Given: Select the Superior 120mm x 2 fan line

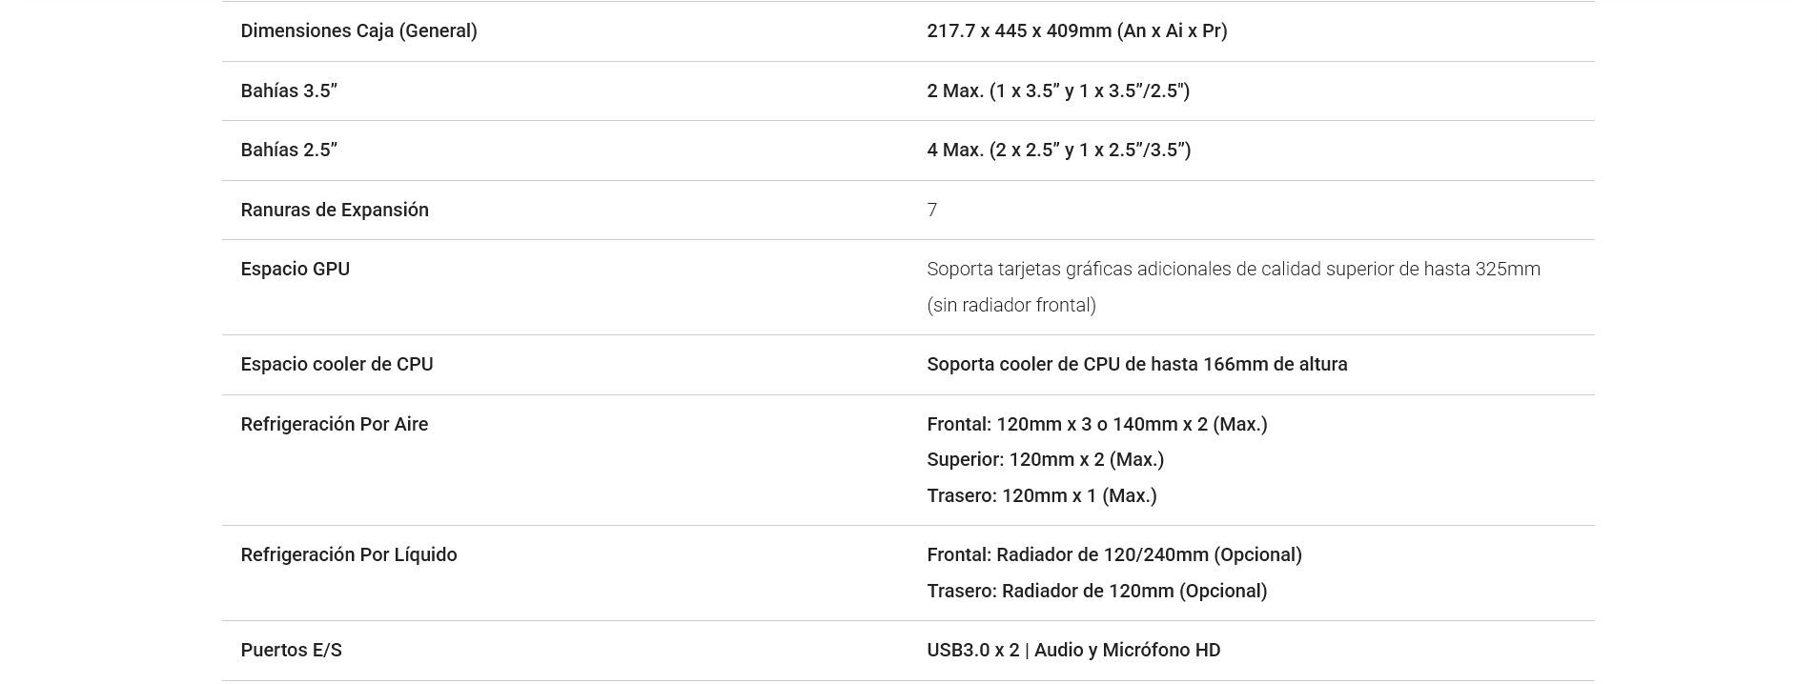Looking at the screenshot, I should coord(1046,459).
